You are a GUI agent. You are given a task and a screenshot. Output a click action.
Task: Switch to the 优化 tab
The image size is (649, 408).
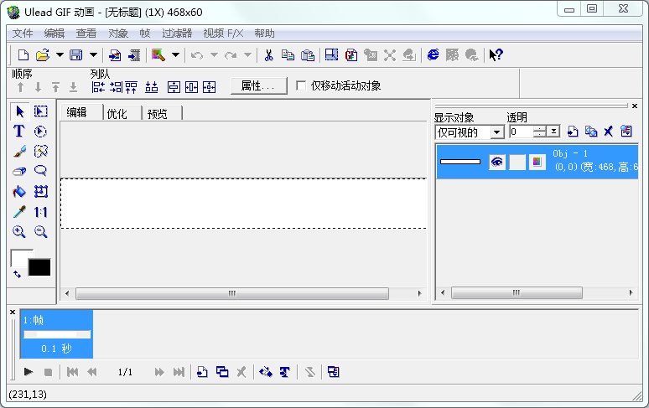tap(117, 114)
